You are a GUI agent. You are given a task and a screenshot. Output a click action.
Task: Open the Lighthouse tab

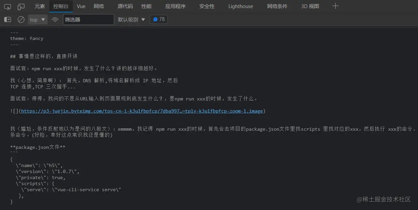pos(241,6)
